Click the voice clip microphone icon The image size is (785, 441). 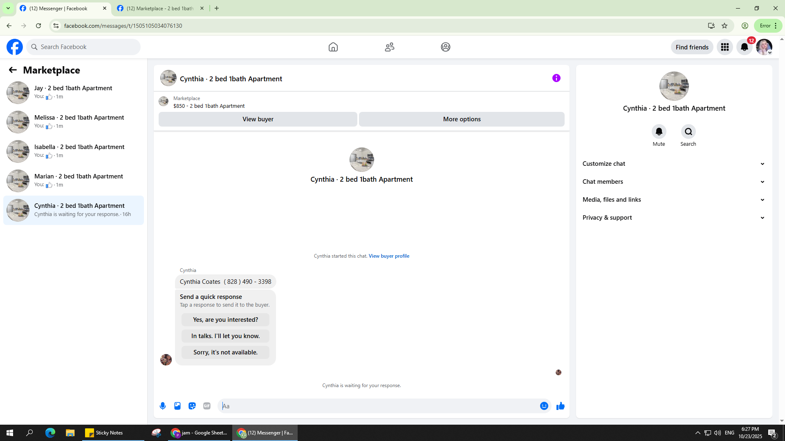[x=163, y=406]
